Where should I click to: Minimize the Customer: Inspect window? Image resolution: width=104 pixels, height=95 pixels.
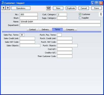tap(93, 3)
